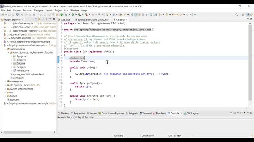
Task: Collapse com.z9devs.SpringFrameworkTutorial package
Action: pos(8,52)
